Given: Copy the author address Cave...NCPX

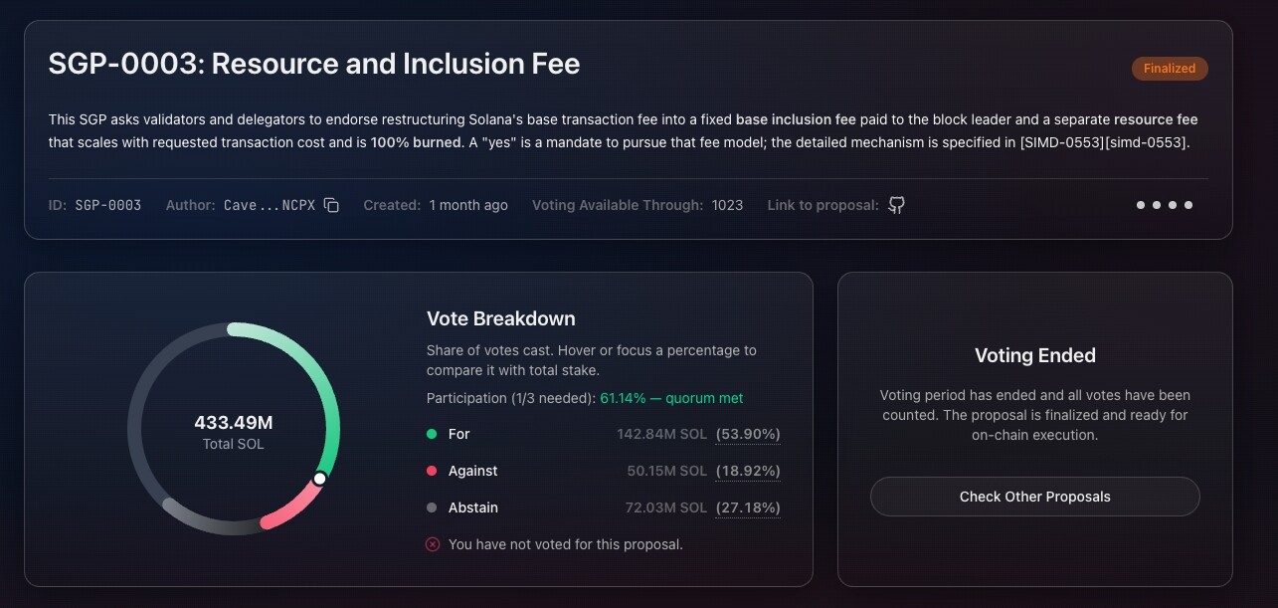Looking at the screenshot, I should pyautogui.click(x=332, y=205).
